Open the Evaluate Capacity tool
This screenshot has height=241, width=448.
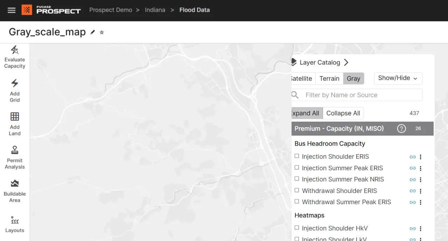coord(15,57)
